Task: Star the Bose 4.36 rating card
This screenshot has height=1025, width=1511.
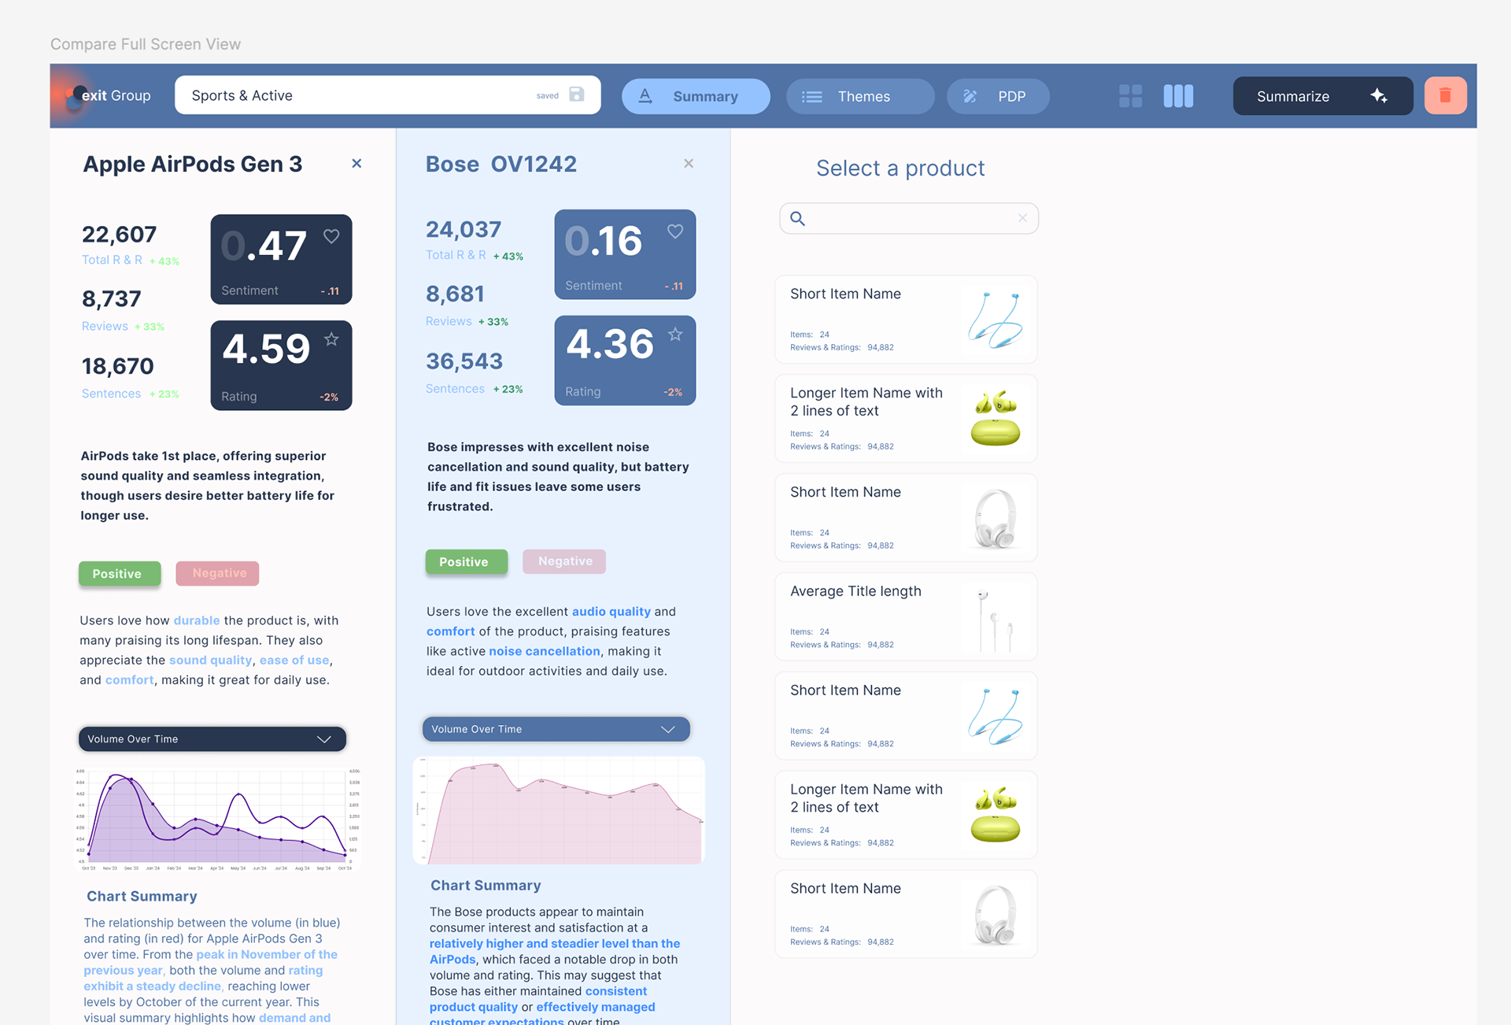Action: (675, 334)
